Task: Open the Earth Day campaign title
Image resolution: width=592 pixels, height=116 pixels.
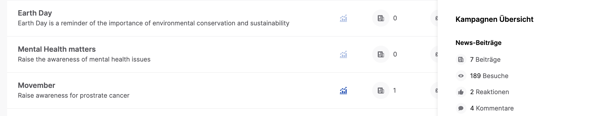Action: pos(35,13)
